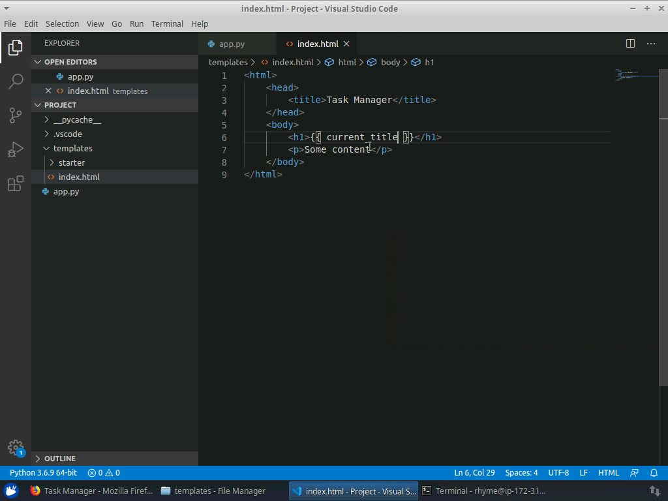Switch to the app.py editor tab
Image resolution: width=668 pixels, height=501 pixels.
tap(231, 44)
